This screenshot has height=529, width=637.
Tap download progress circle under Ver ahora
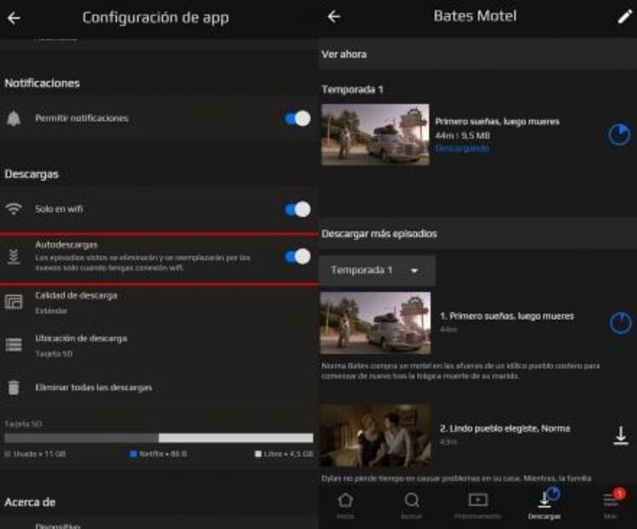(619, 135)
